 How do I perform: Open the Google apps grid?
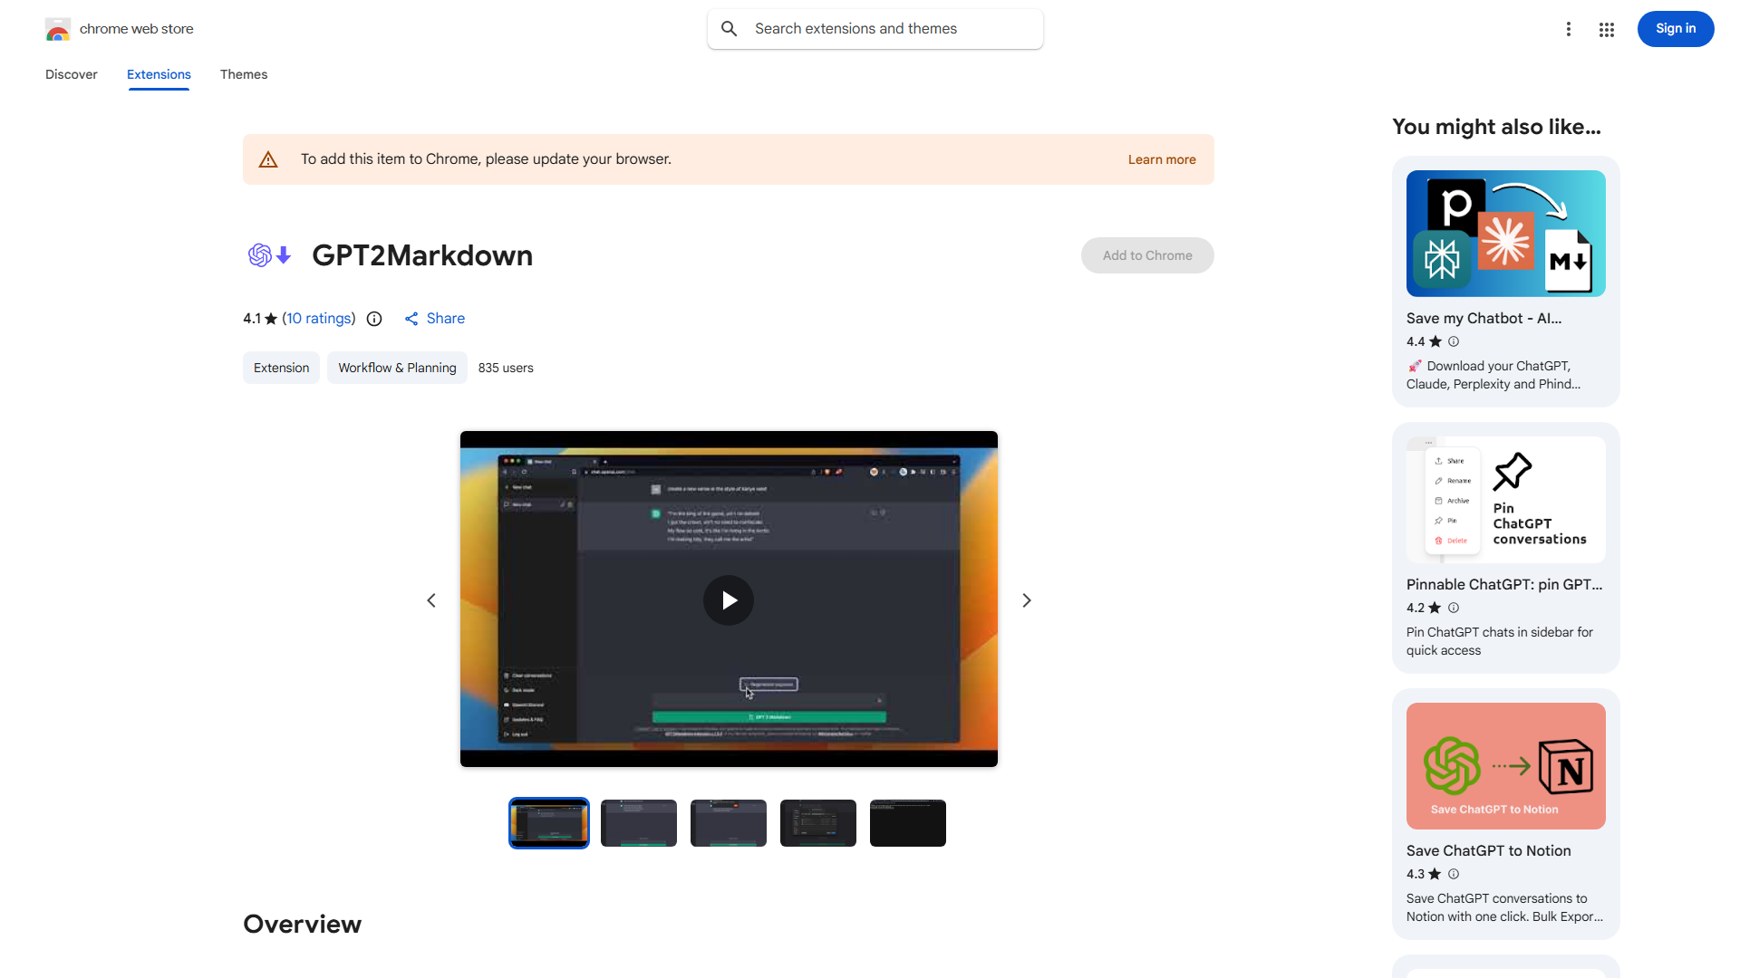click(x=1606, y=29)
